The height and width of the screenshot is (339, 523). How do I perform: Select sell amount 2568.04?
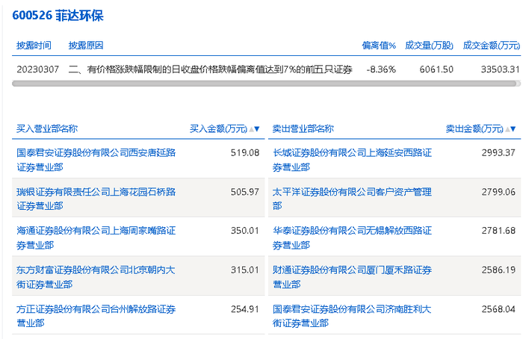[498, 309]
